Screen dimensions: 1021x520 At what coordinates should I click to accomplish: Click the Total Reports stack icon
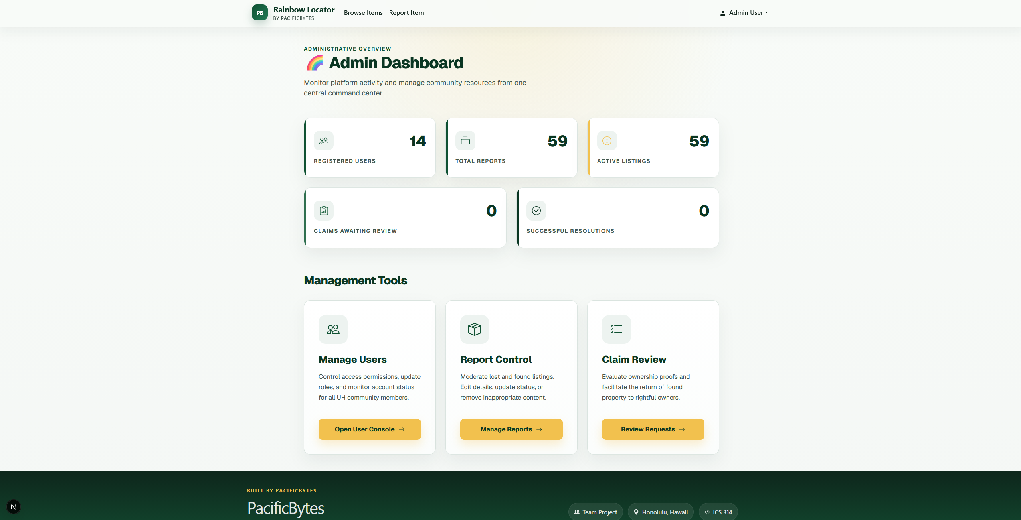click(x=465, y=141)
